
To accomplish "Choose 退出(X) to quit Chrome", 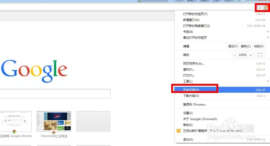I will (222, 140).
